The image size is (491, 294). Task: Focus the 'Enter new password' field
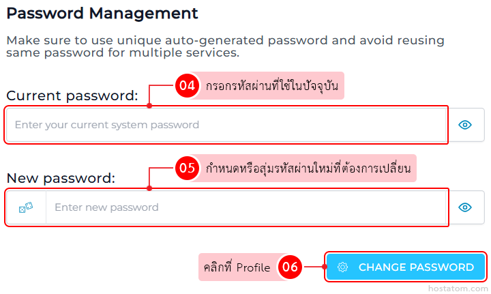point(245,207)
